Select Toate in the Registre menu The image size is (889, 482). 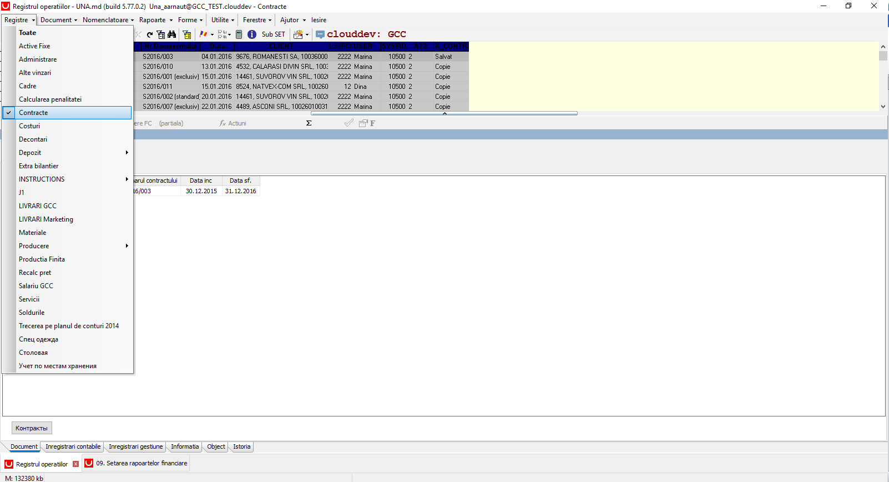coord(68,33)
